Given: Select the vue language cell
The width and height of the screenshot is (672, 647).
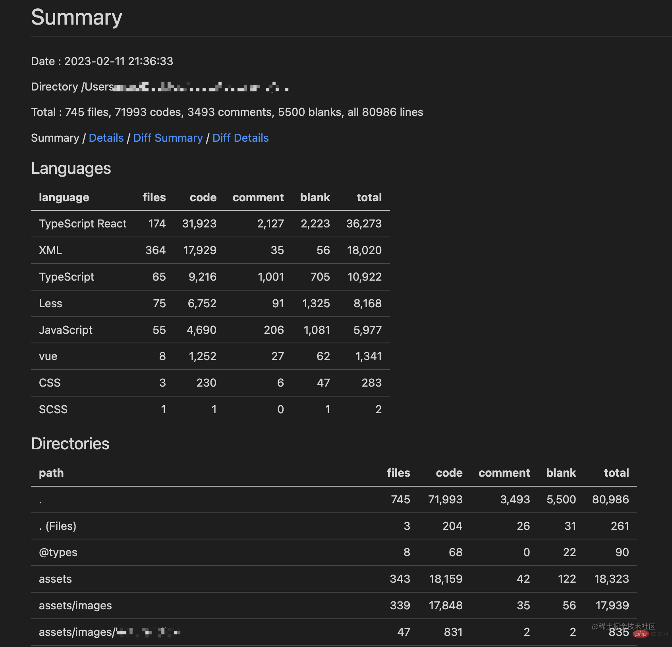Looking at the screenshot, I should [48, 356].
